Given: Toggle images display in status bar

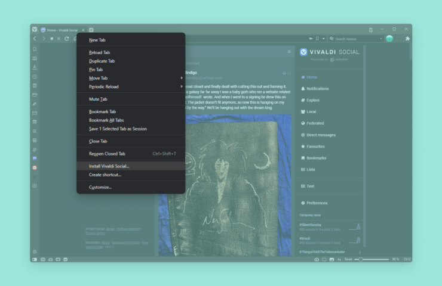Looking at the screenshot, I should pyautogui.click(x=331, y=259).
